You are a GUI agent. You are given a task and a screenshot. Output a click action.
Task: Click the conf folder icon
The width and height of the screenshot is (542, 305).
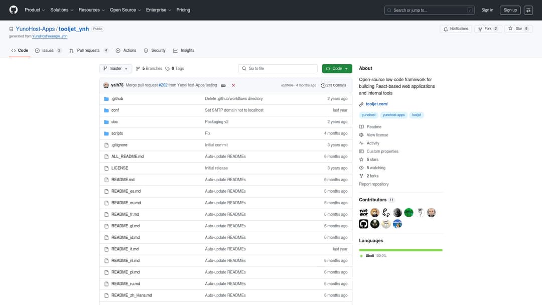pyautogui.click(x=106, y=110)
